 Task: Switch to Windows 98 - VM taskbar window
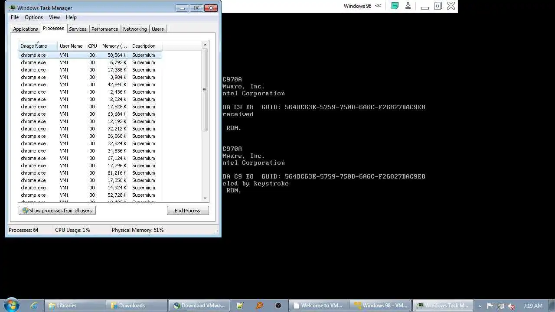coord(381,305)
